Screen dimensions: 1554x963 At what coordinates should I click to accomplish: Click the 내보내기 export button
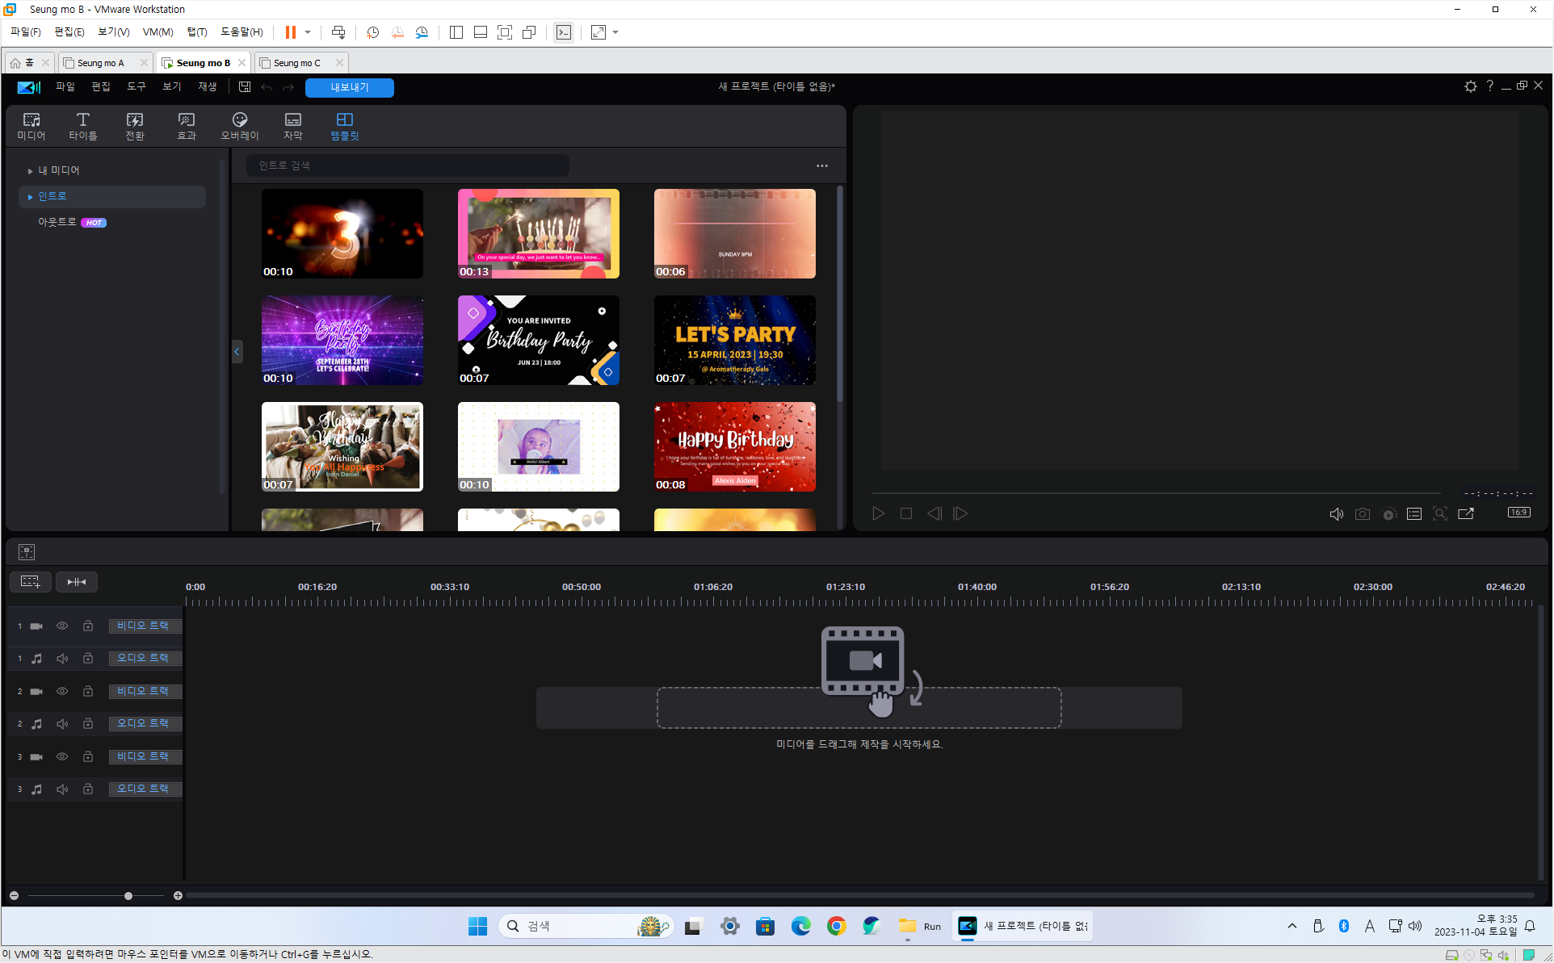349,87
